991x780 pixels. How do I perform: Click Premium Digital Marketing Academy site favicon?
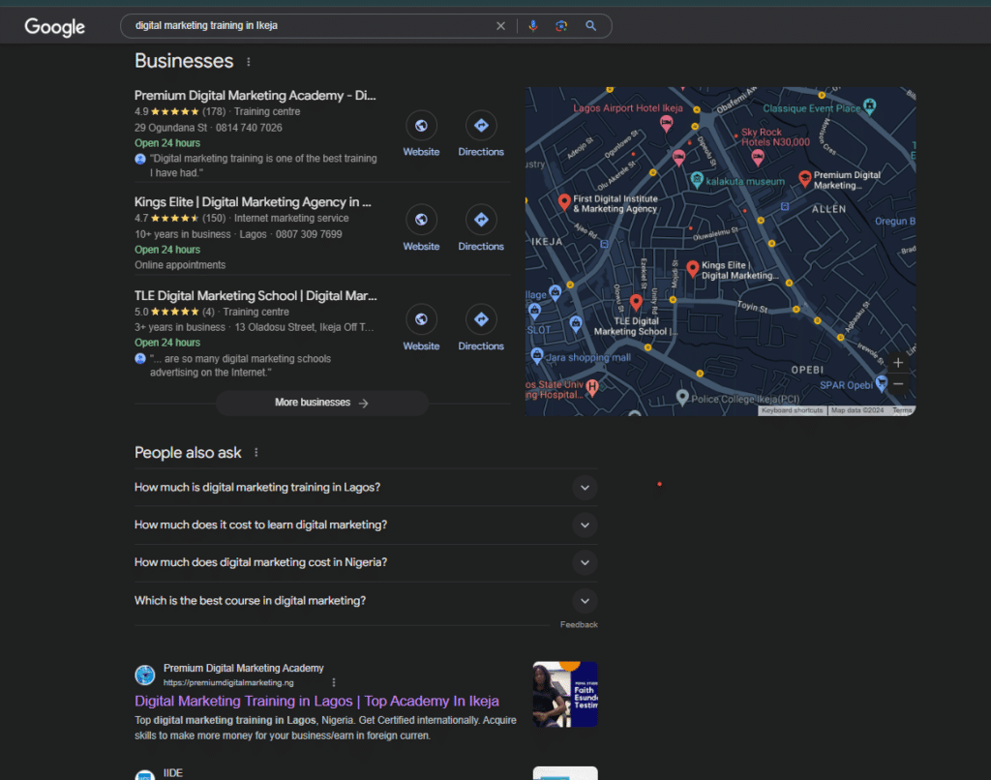click(145, 675)
